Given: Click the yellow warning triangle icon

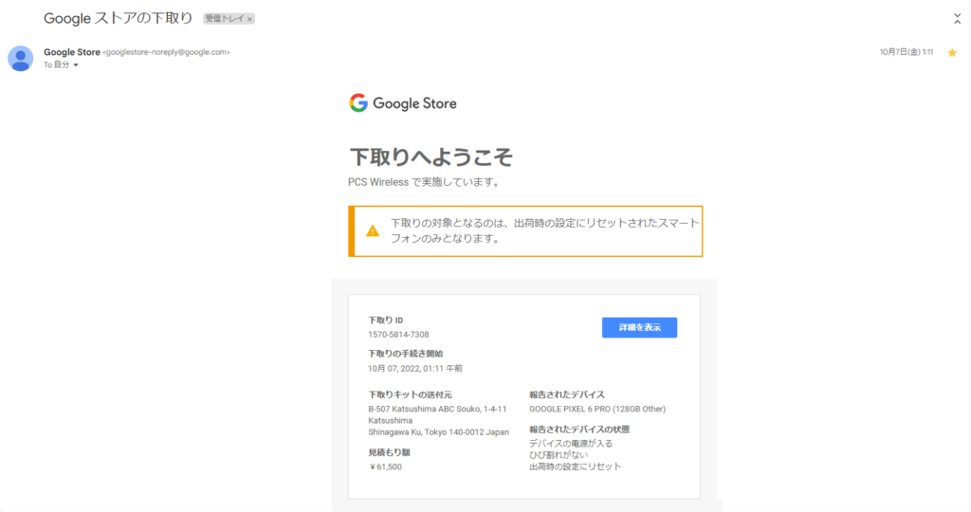Looking at the screenshot, I should [x=373, y=230].
